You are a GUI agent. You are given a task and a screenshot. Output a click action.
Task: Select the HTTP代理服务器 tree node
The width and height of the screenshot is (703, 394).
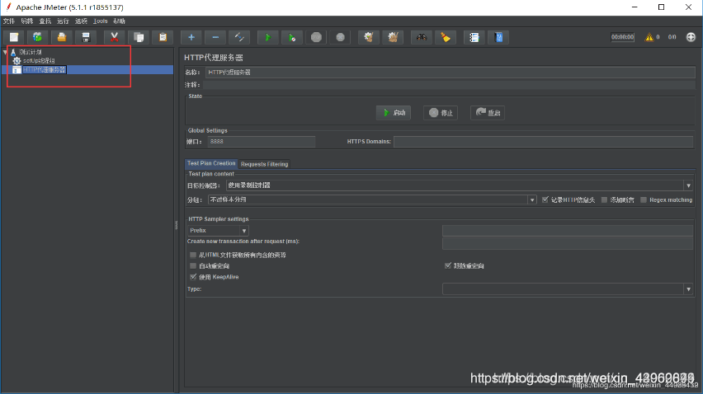tap(45, 70)
